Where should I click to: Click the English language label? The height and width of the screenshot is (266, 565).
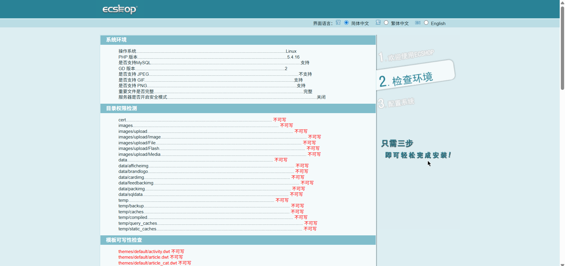[x=438, y=24]
